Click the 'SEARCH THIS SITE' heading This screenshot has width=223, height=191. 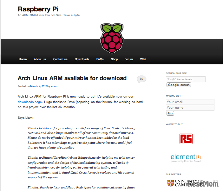tap(176, 73)
